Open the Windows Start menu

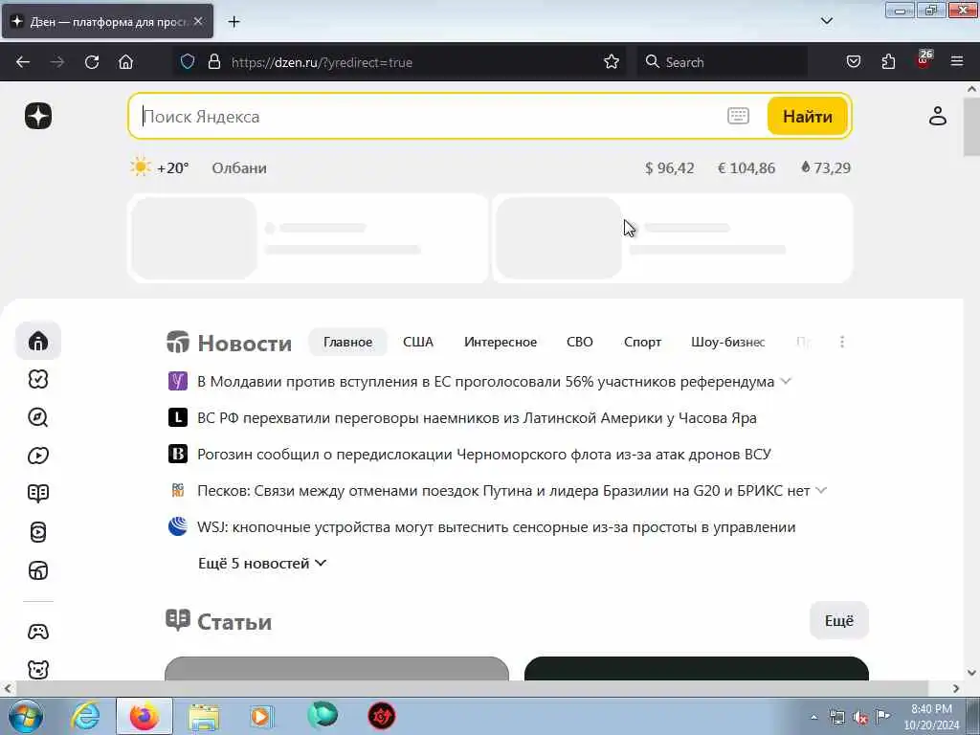pyautogui.click(x=26, y=716)
